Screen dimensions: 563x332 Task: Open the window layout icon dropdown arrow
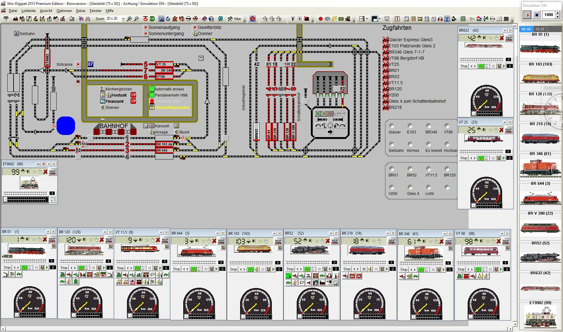pyautogui.click(x=379, y=19)
